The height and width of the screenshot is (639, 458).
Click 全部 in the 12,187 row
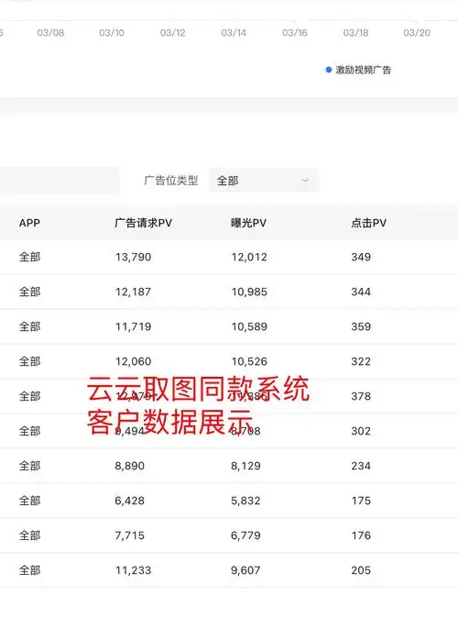coord(29,292)
